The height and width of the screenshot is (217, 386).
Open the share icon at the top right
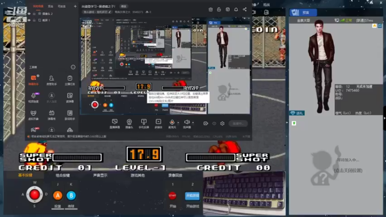245,9
